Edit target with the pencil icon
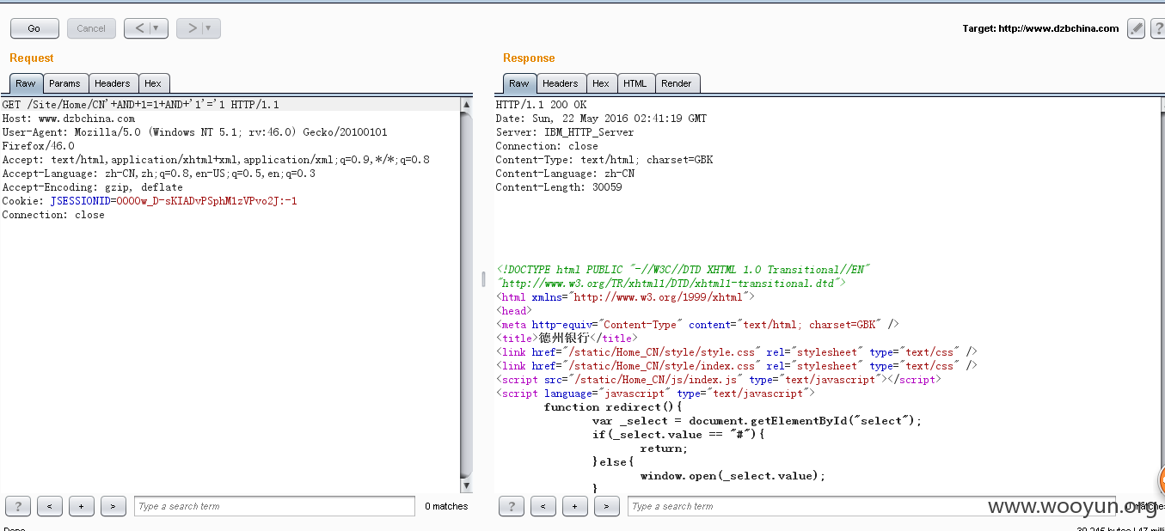The width and height of the screenshot is (1165, 531). tap(1136, 28)
